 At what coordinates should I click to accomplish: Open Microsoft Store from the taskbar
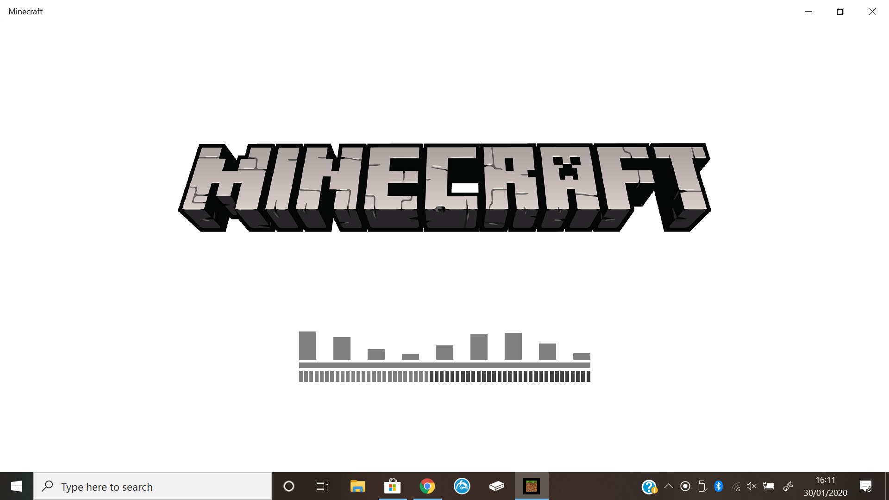[392, 486]
